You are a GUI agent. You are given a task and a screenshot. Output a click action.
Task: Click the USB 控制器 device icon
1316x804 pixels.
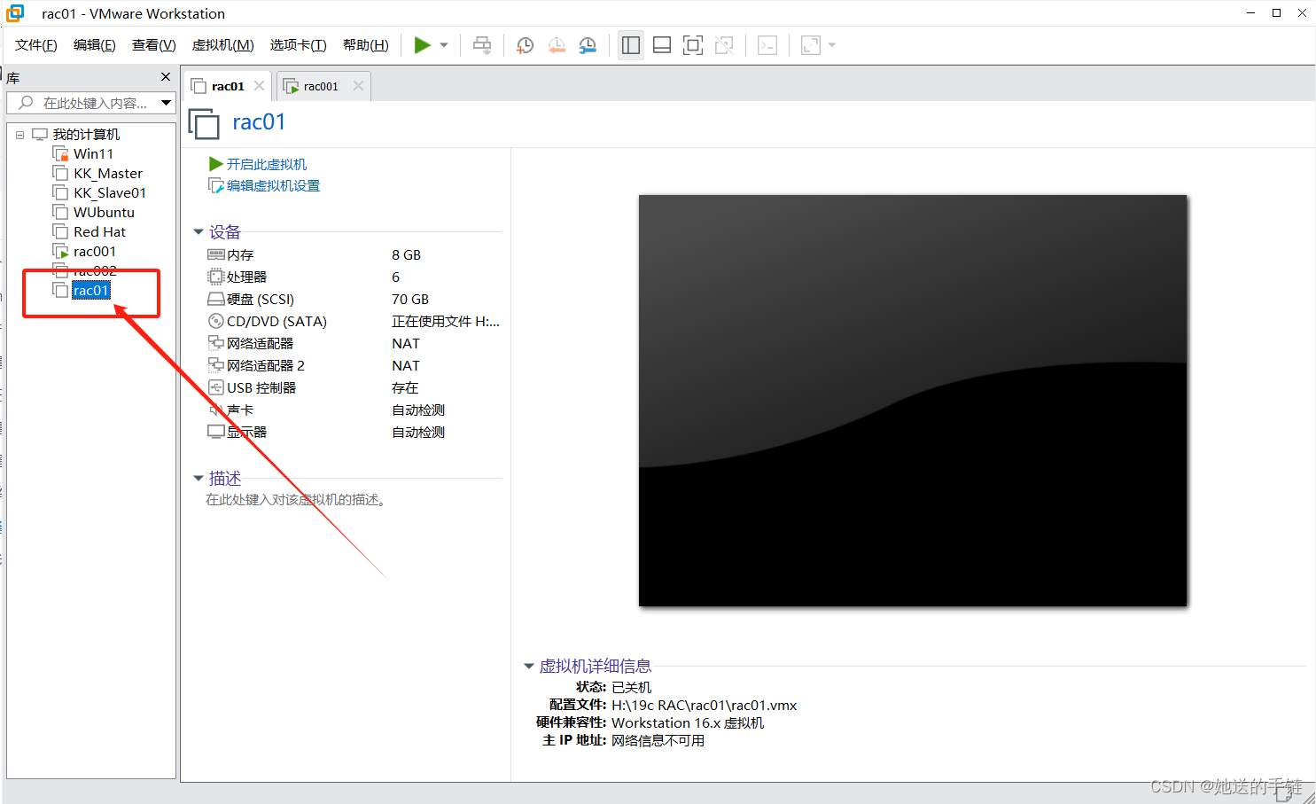click(x=216, y=387)
